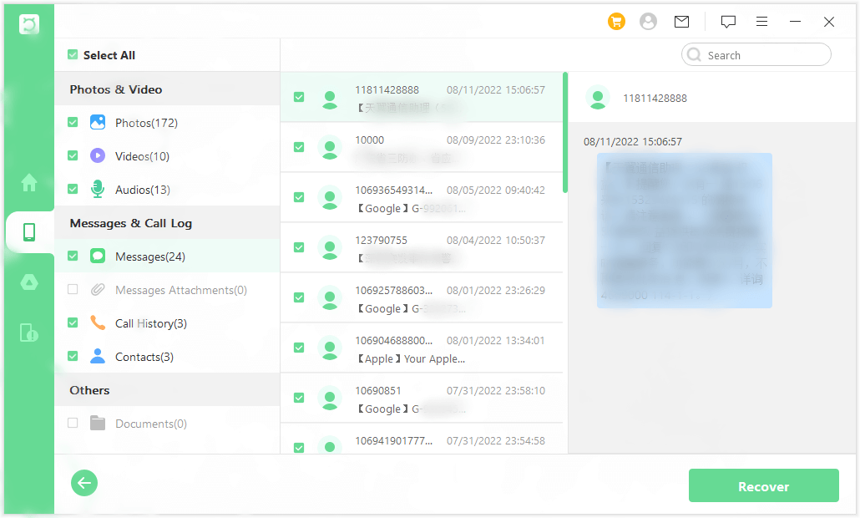Click the message list scrollbar

[565, 132]
